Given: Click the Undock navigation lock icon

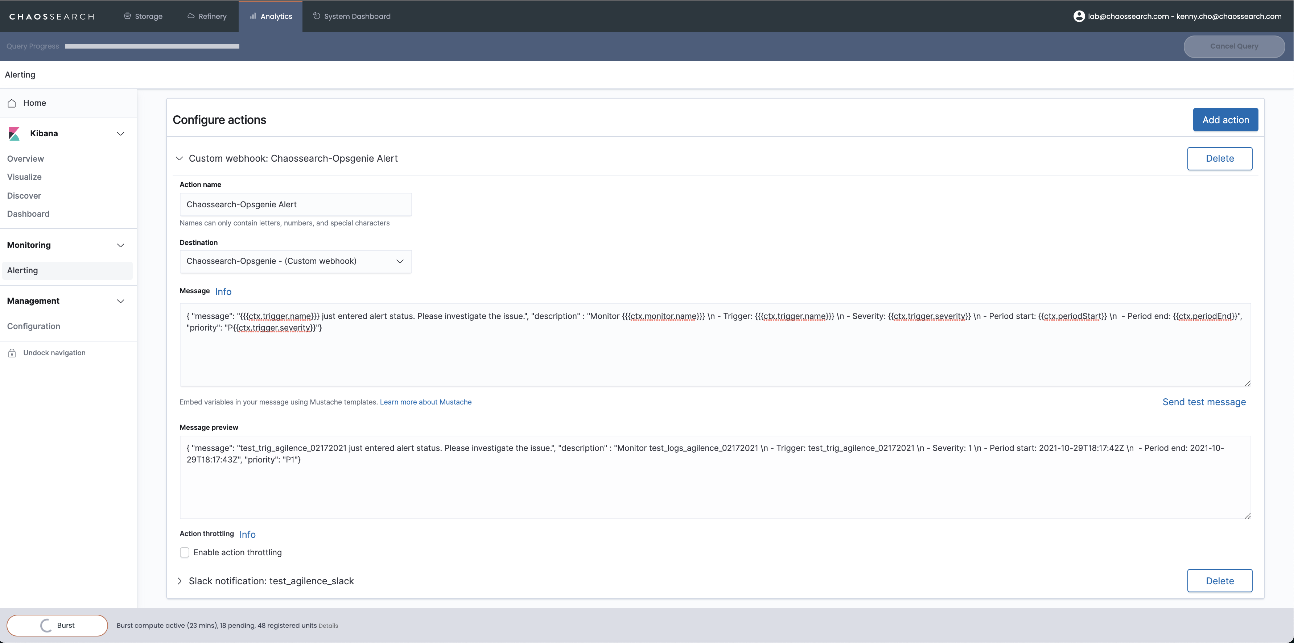Looking at the screenshot, I should [12, 353].
